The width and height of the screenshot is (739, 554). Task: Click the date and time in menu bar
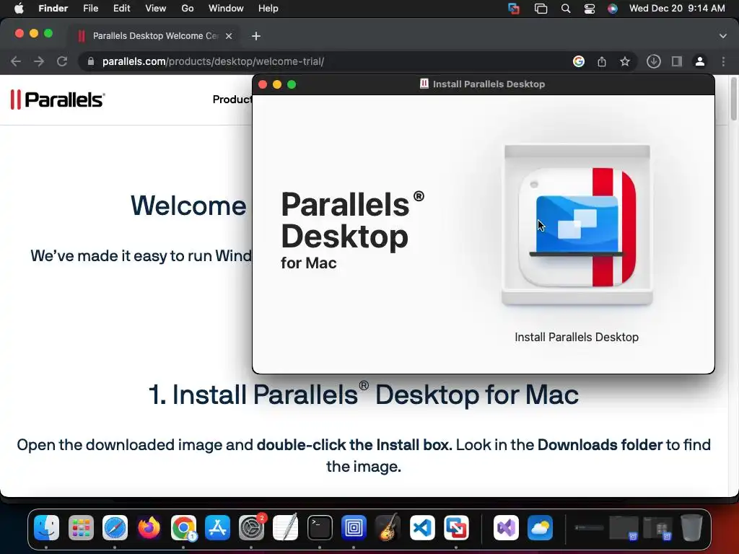[677, 9]
